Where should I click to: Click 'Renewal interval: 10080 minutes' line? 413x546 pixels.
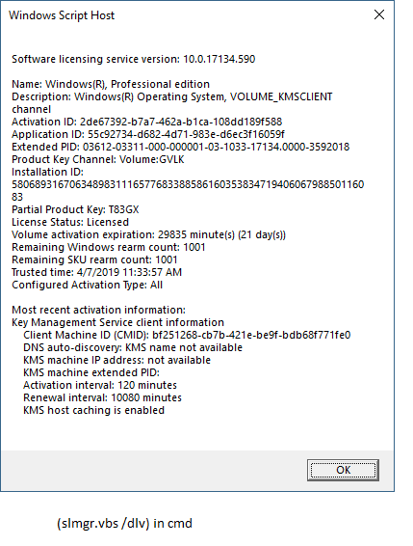[103, 397]
